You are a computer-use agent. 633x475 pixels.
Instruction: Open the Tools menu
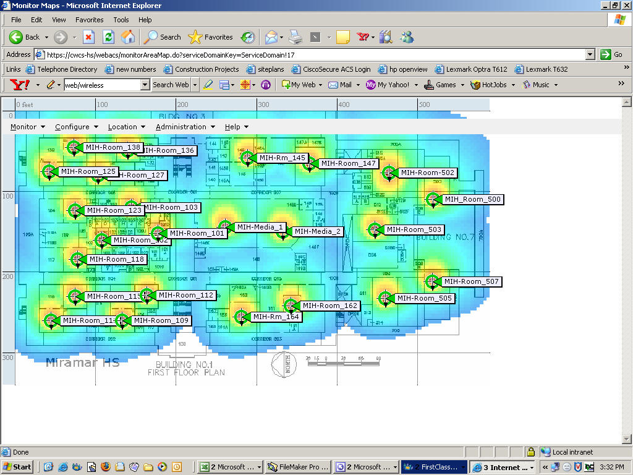point(121,20)
